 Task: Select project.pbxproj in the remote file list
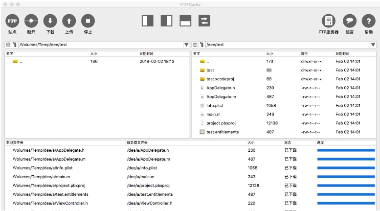pos(221,123)
